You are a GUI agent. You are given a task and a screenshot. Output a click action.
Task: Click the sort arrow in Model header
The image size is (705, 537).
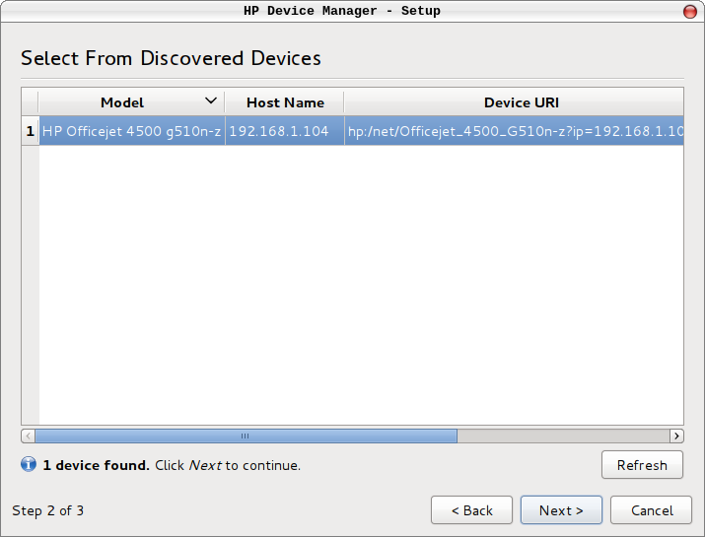point(210,101)
